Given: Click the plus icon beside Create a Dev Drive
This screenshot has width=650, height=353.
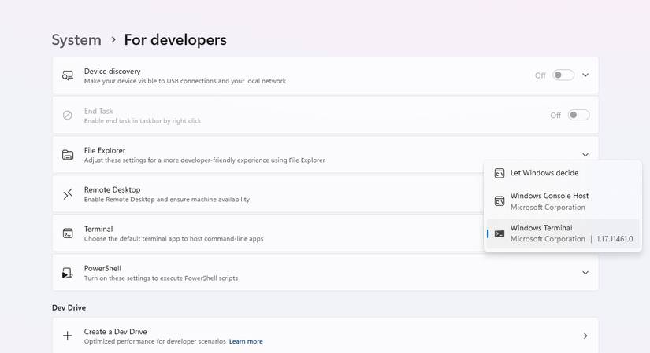Looking at the screenshot, I should [x=68, y=336].
